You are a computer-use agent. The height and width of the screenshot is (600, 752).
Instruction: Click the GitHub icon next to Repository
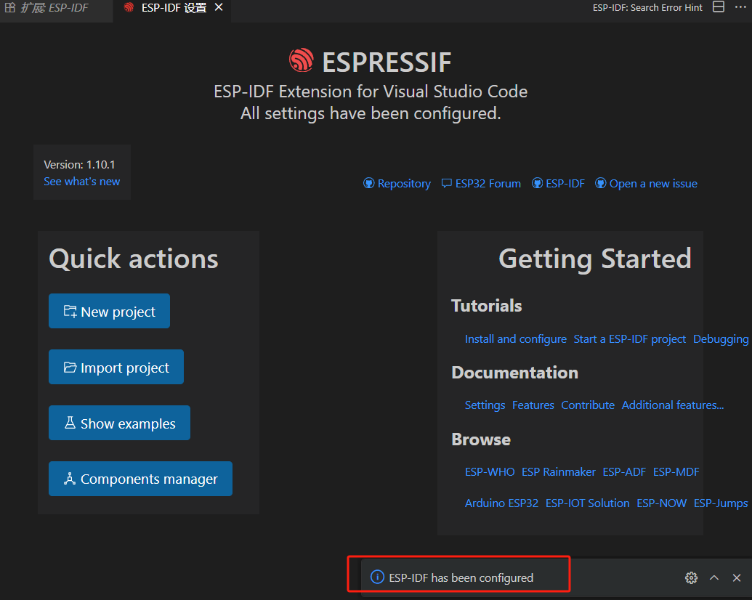point(370,183)
